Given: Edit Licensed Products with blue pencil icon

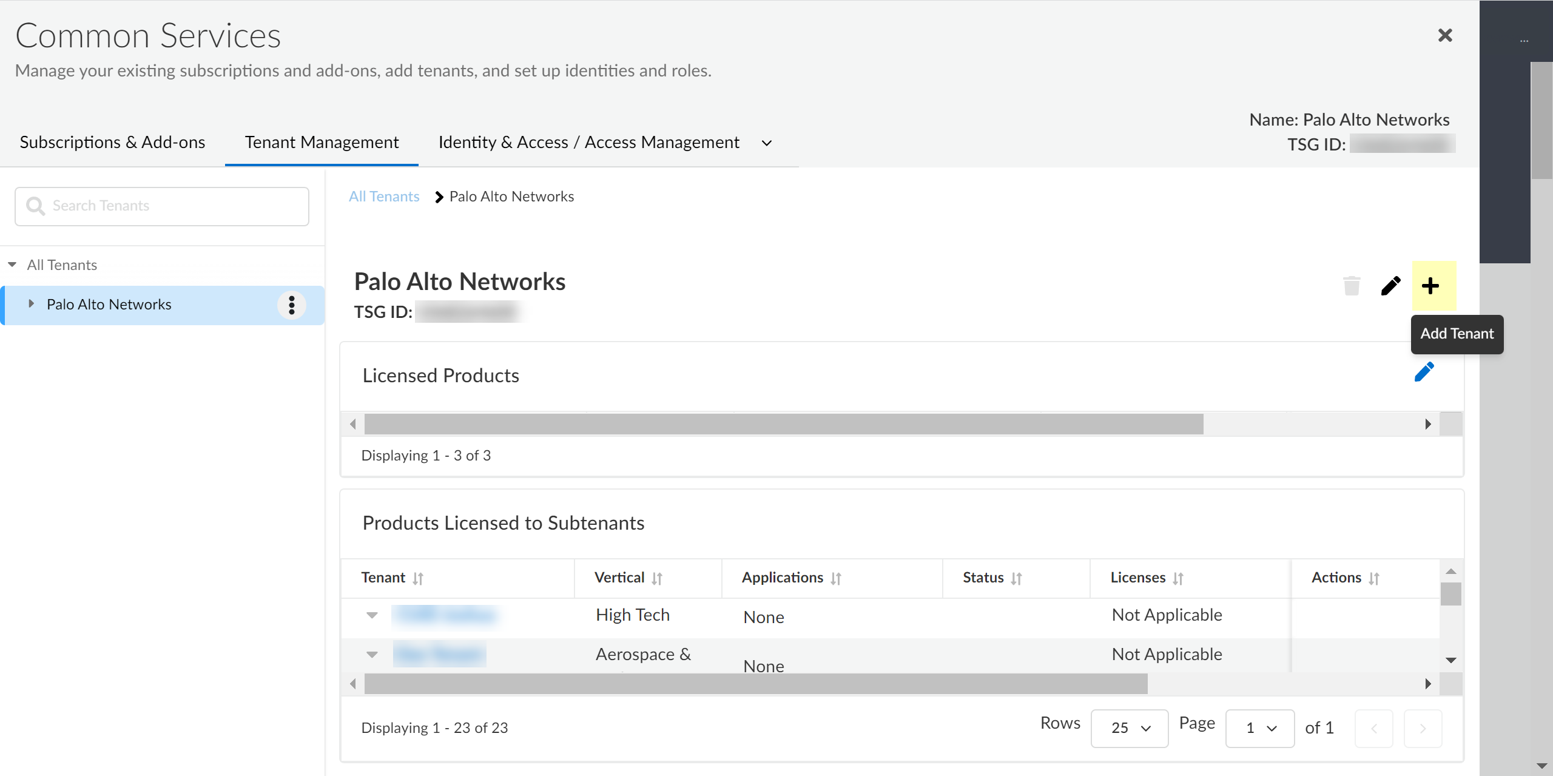Looking at the screenshot, I should coord(1423,372).
